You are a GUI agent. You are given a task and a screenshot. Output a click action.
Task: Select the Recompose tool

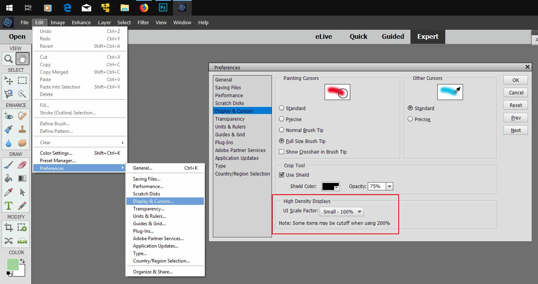(22, 228)
